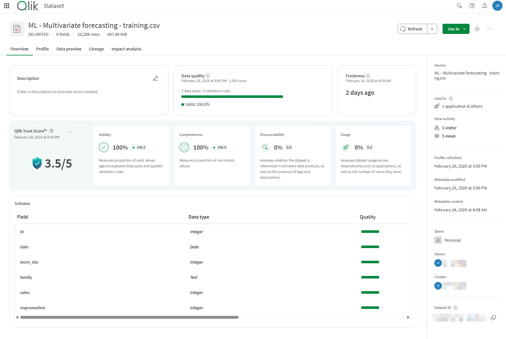506x339 pixels.
Task: Expand the Refresh dropdown arrow
Action: tap(432, 29)
